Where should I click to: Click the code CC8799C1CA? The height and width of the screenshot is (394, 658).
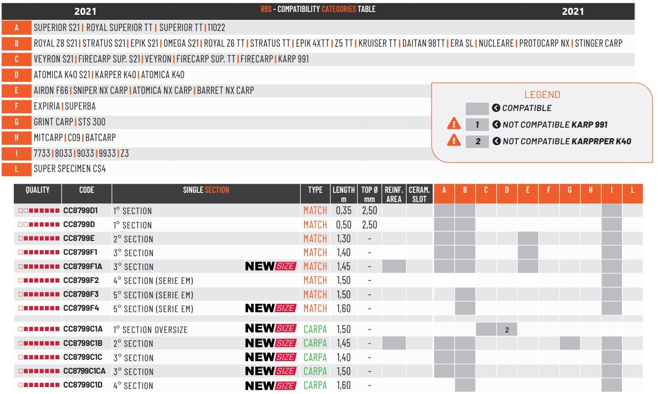pos(85,371)
